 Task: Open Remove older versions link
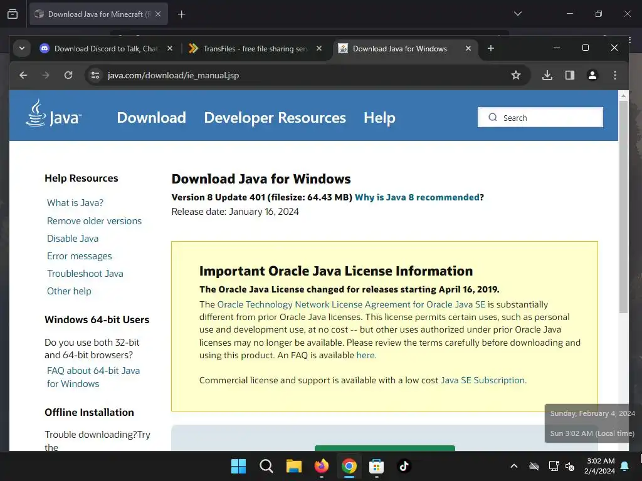pyautogui.click(x=94, y=221)
